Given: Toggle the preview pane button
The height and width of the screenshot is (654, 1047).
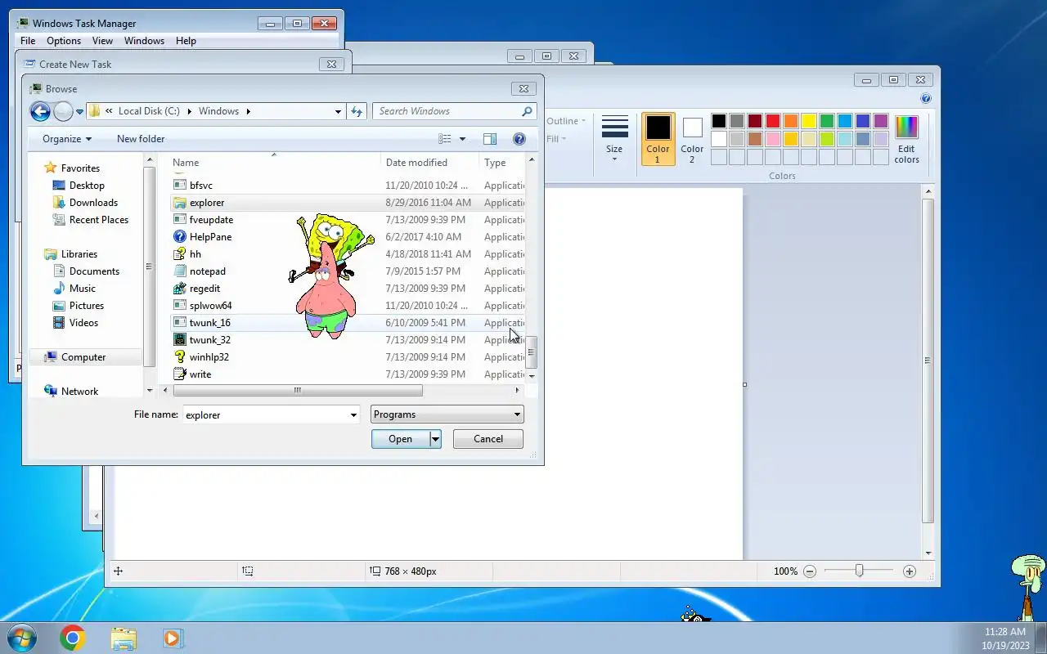Looking at the screenshot, I should pos(490,139).
